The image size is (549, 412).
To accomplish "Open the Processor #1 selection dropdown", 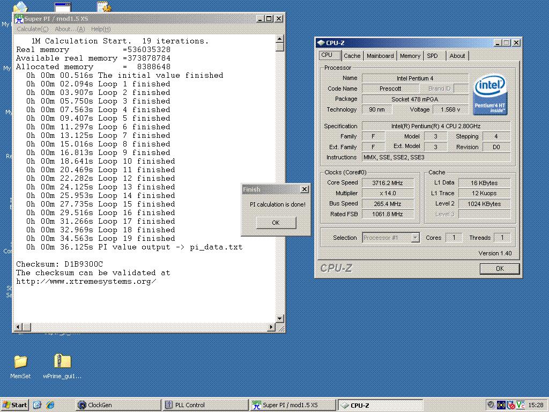I will pyautogui.click(x=416, y=238).
